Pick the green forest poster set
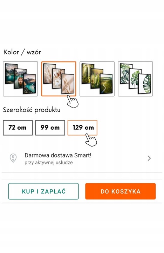The height and width of the screenshot is (253, 164). tap(97, 79)
